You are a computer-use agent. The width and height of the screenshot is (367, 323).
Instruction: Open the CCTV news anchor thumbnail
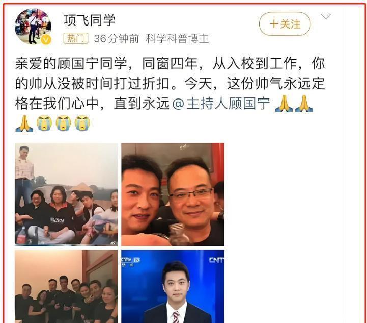pyautogui.click(x=173, y=286)
